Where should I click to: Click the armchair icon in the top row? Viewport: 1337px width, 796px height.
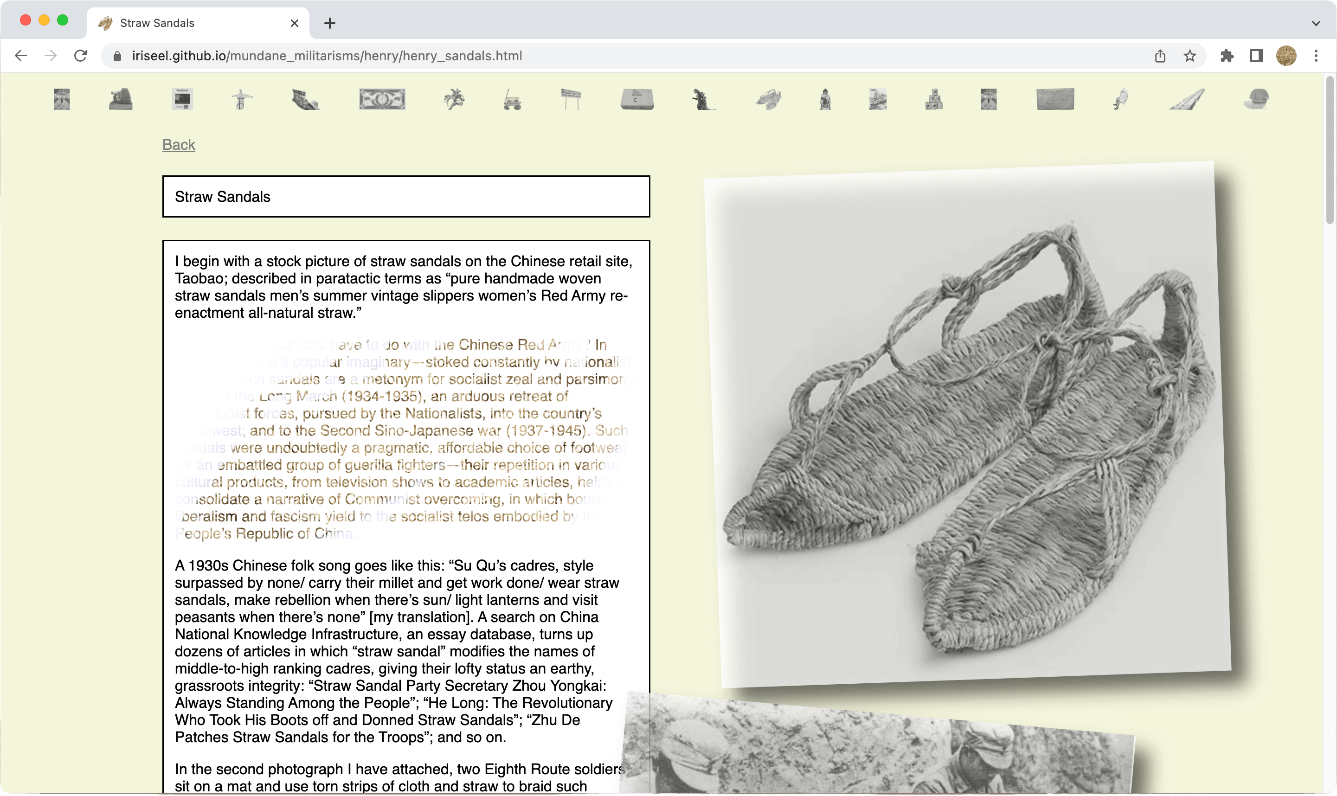[x=1256, y=100]
